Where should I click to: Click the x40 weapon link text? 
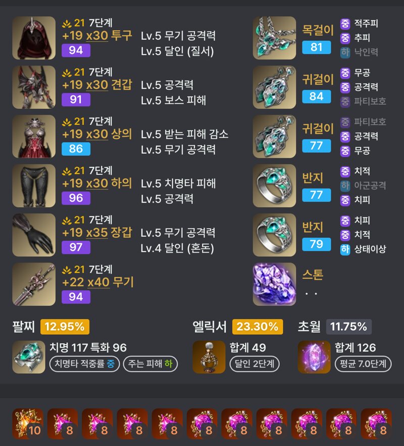[98, 282]
